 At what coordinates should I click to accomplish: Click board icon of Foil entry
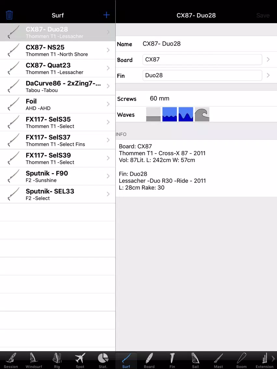(x=13, y=104)
